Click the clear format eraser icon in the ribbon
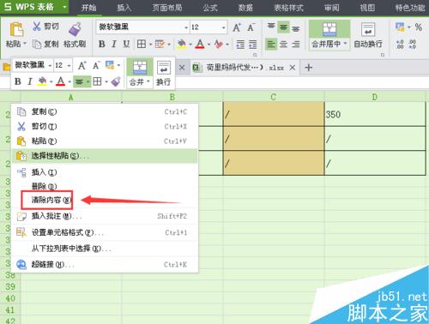Screen dimensions: 429x324 pos(219,44)
